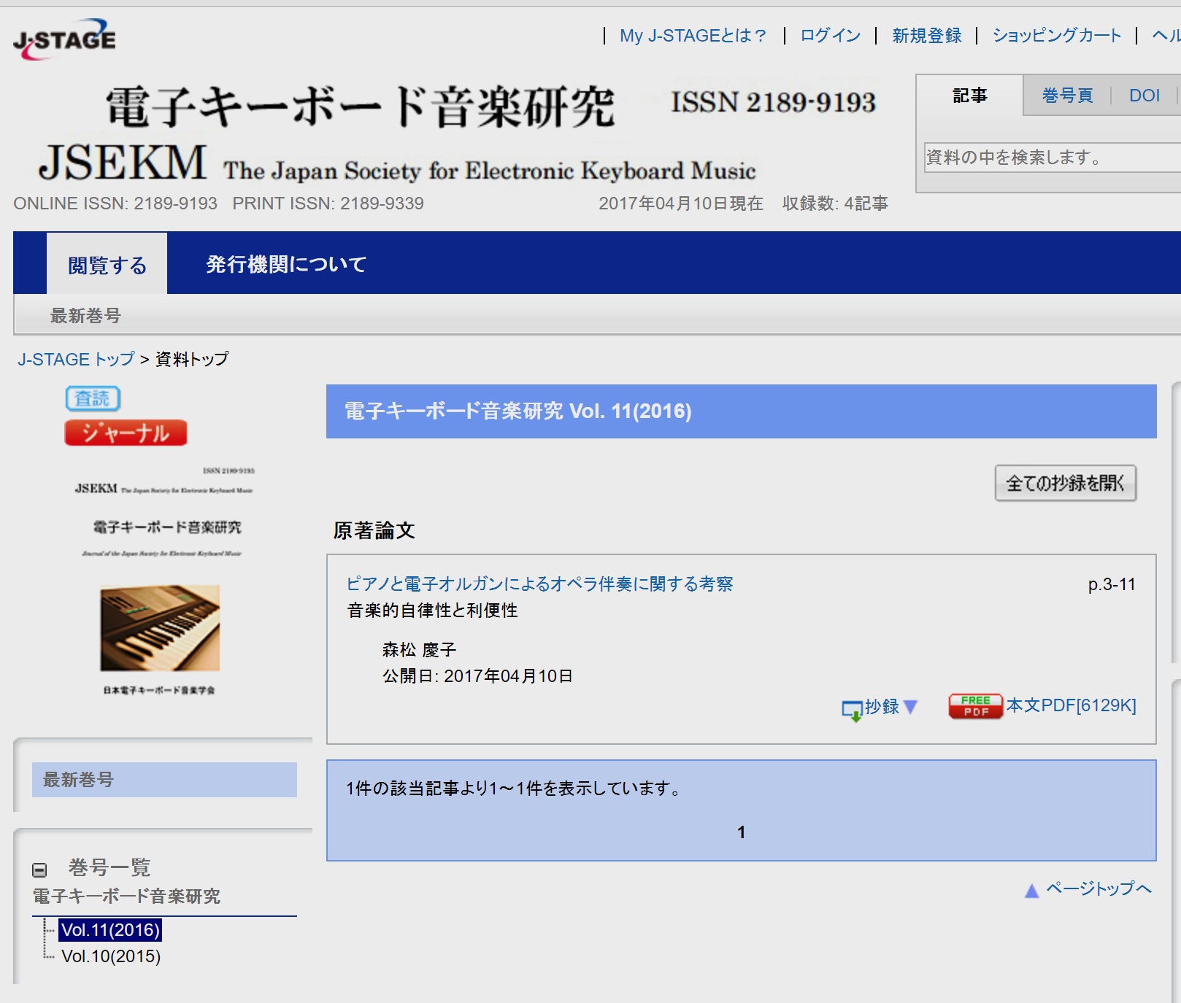
Task: Click the 抄録 abstract link
Action: coord(882,706)
